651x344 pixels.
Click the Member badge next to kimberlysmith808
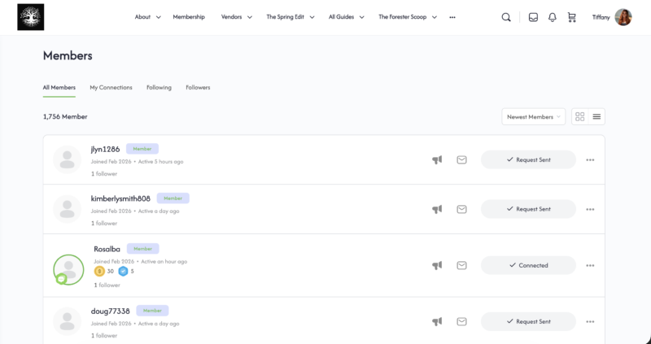[x=173, y=198]
